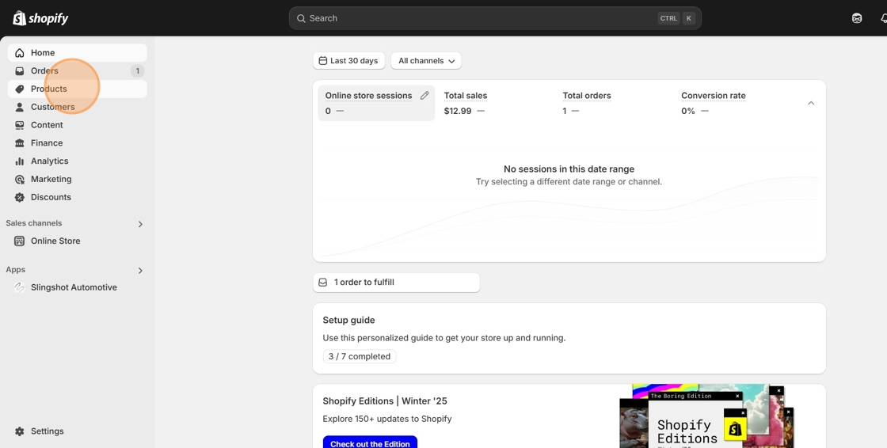This screenshot has width=887, height=448.
Task: Click the calendar icon on Last 30 days
Action: (323, 60)
